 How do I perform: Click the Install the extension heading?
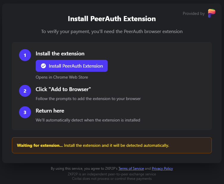(60, 54)
